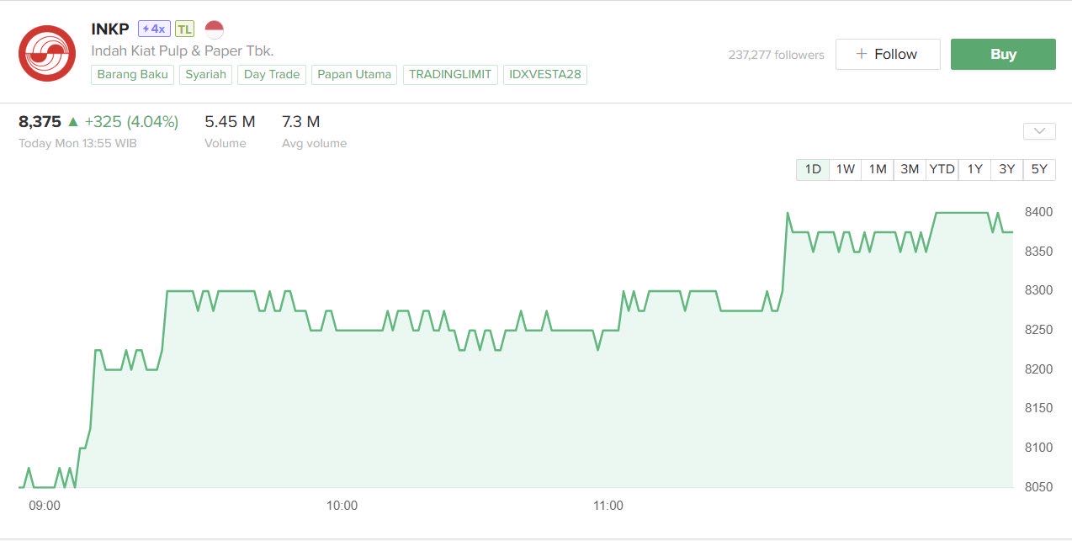The height and width of the screenshot is (541, 1072).
Task: Select the 5Y chart range
Action: click(1039, 169)
